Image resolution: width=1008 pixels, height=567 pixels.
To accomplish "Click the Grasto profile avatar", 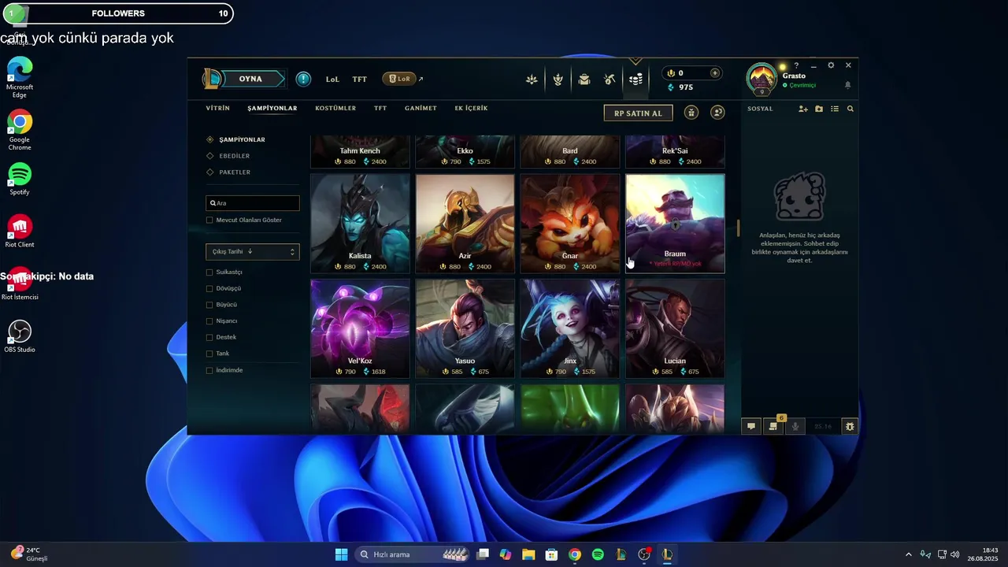I will 762,78.
